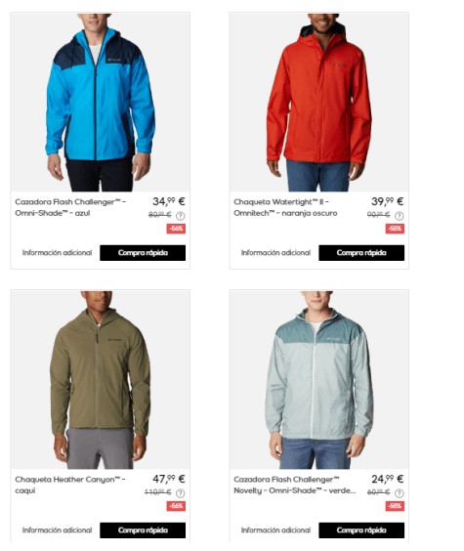The image size is (464, 551).
Task: Open Información adicional for blue Flash Challenger
Action: click(x=57, y=253)
